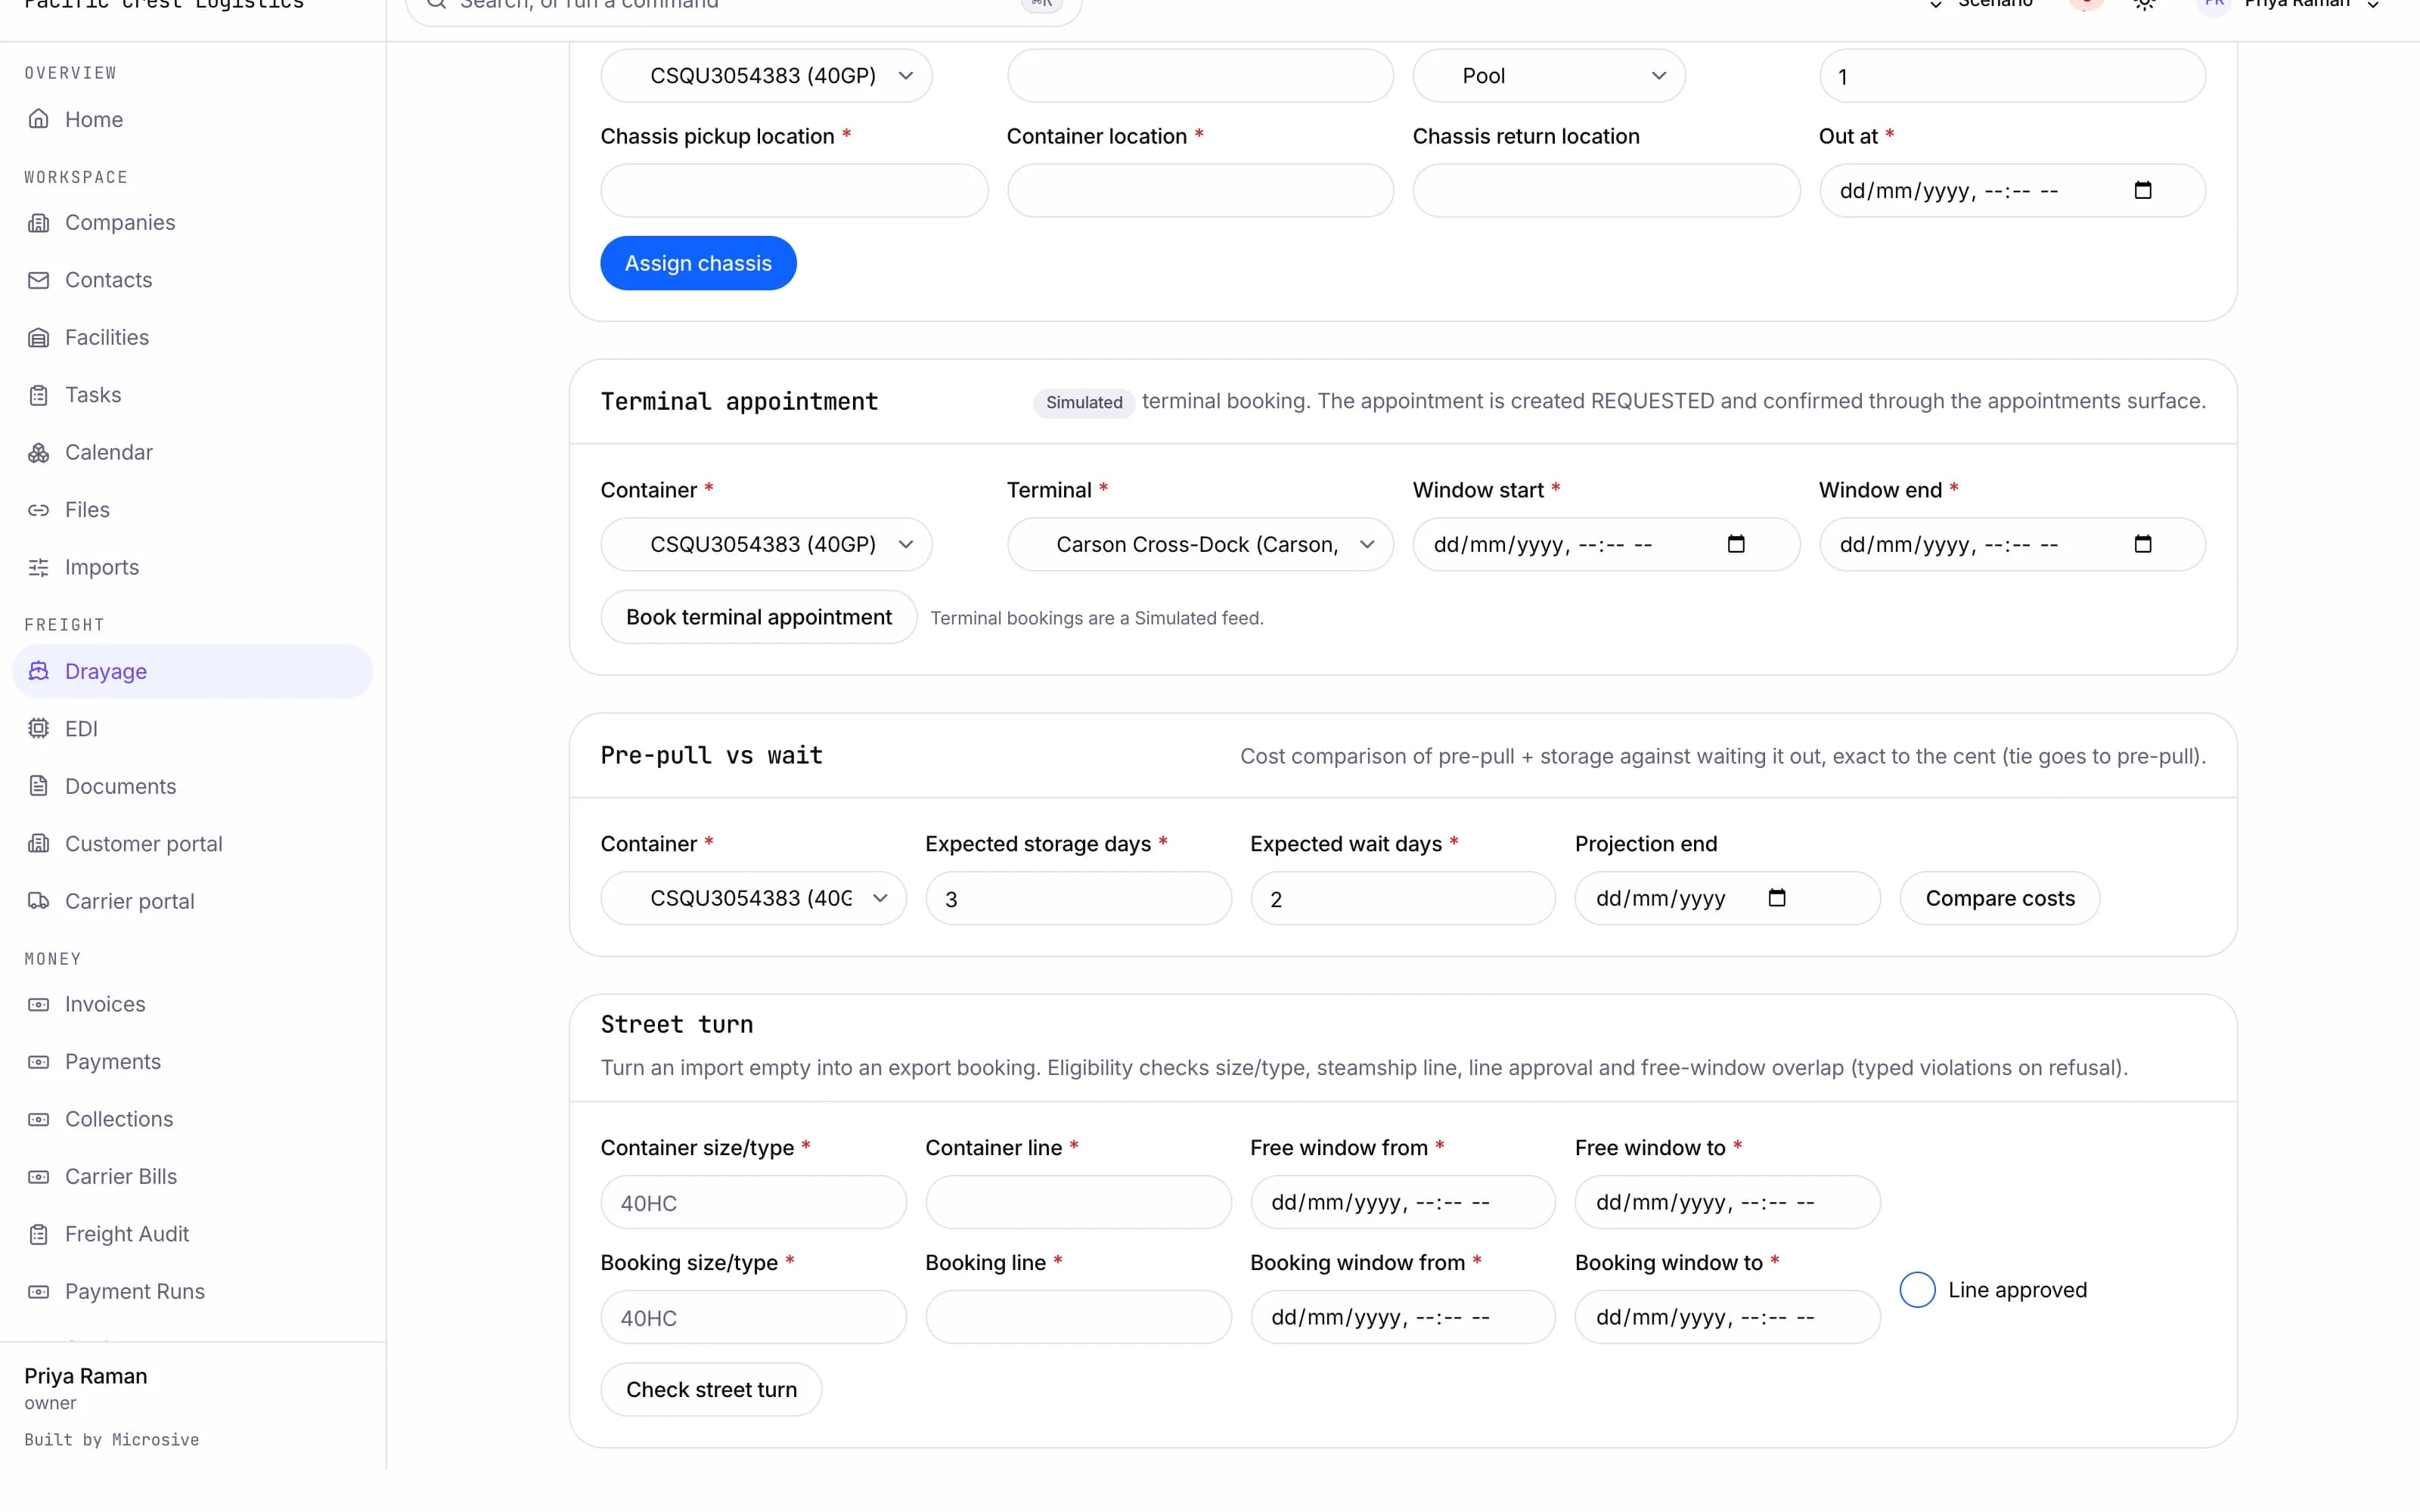The image size is (2420, 1512).
Task: Click the Assign chassis button
Action: (698, 263)
